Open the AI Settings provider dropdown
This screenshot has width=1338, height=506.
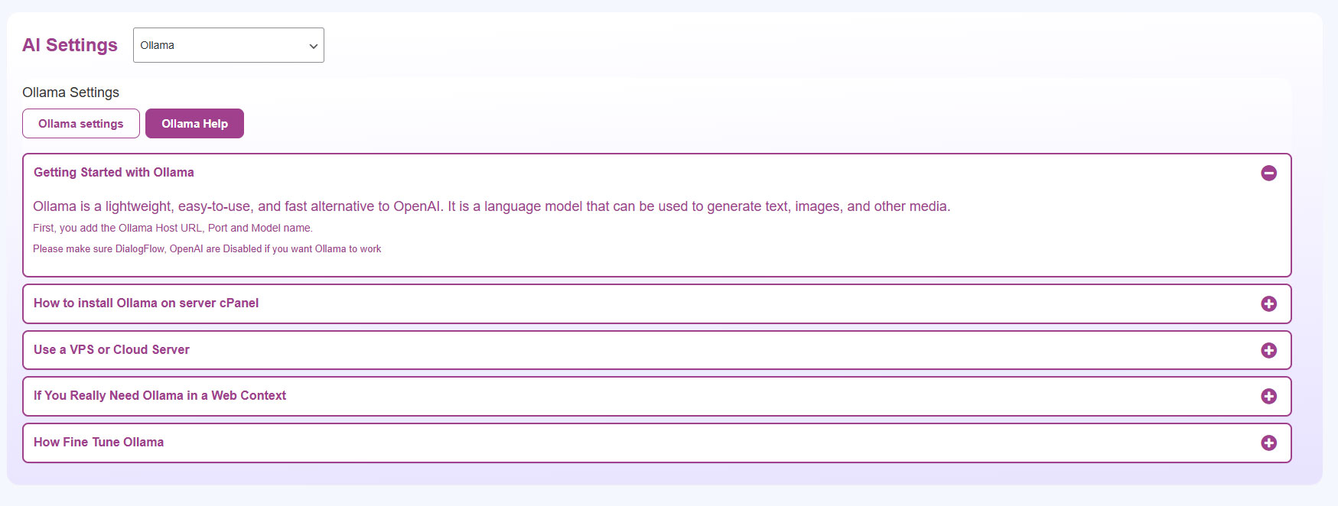pyautogui.click(x=228, y=45)
